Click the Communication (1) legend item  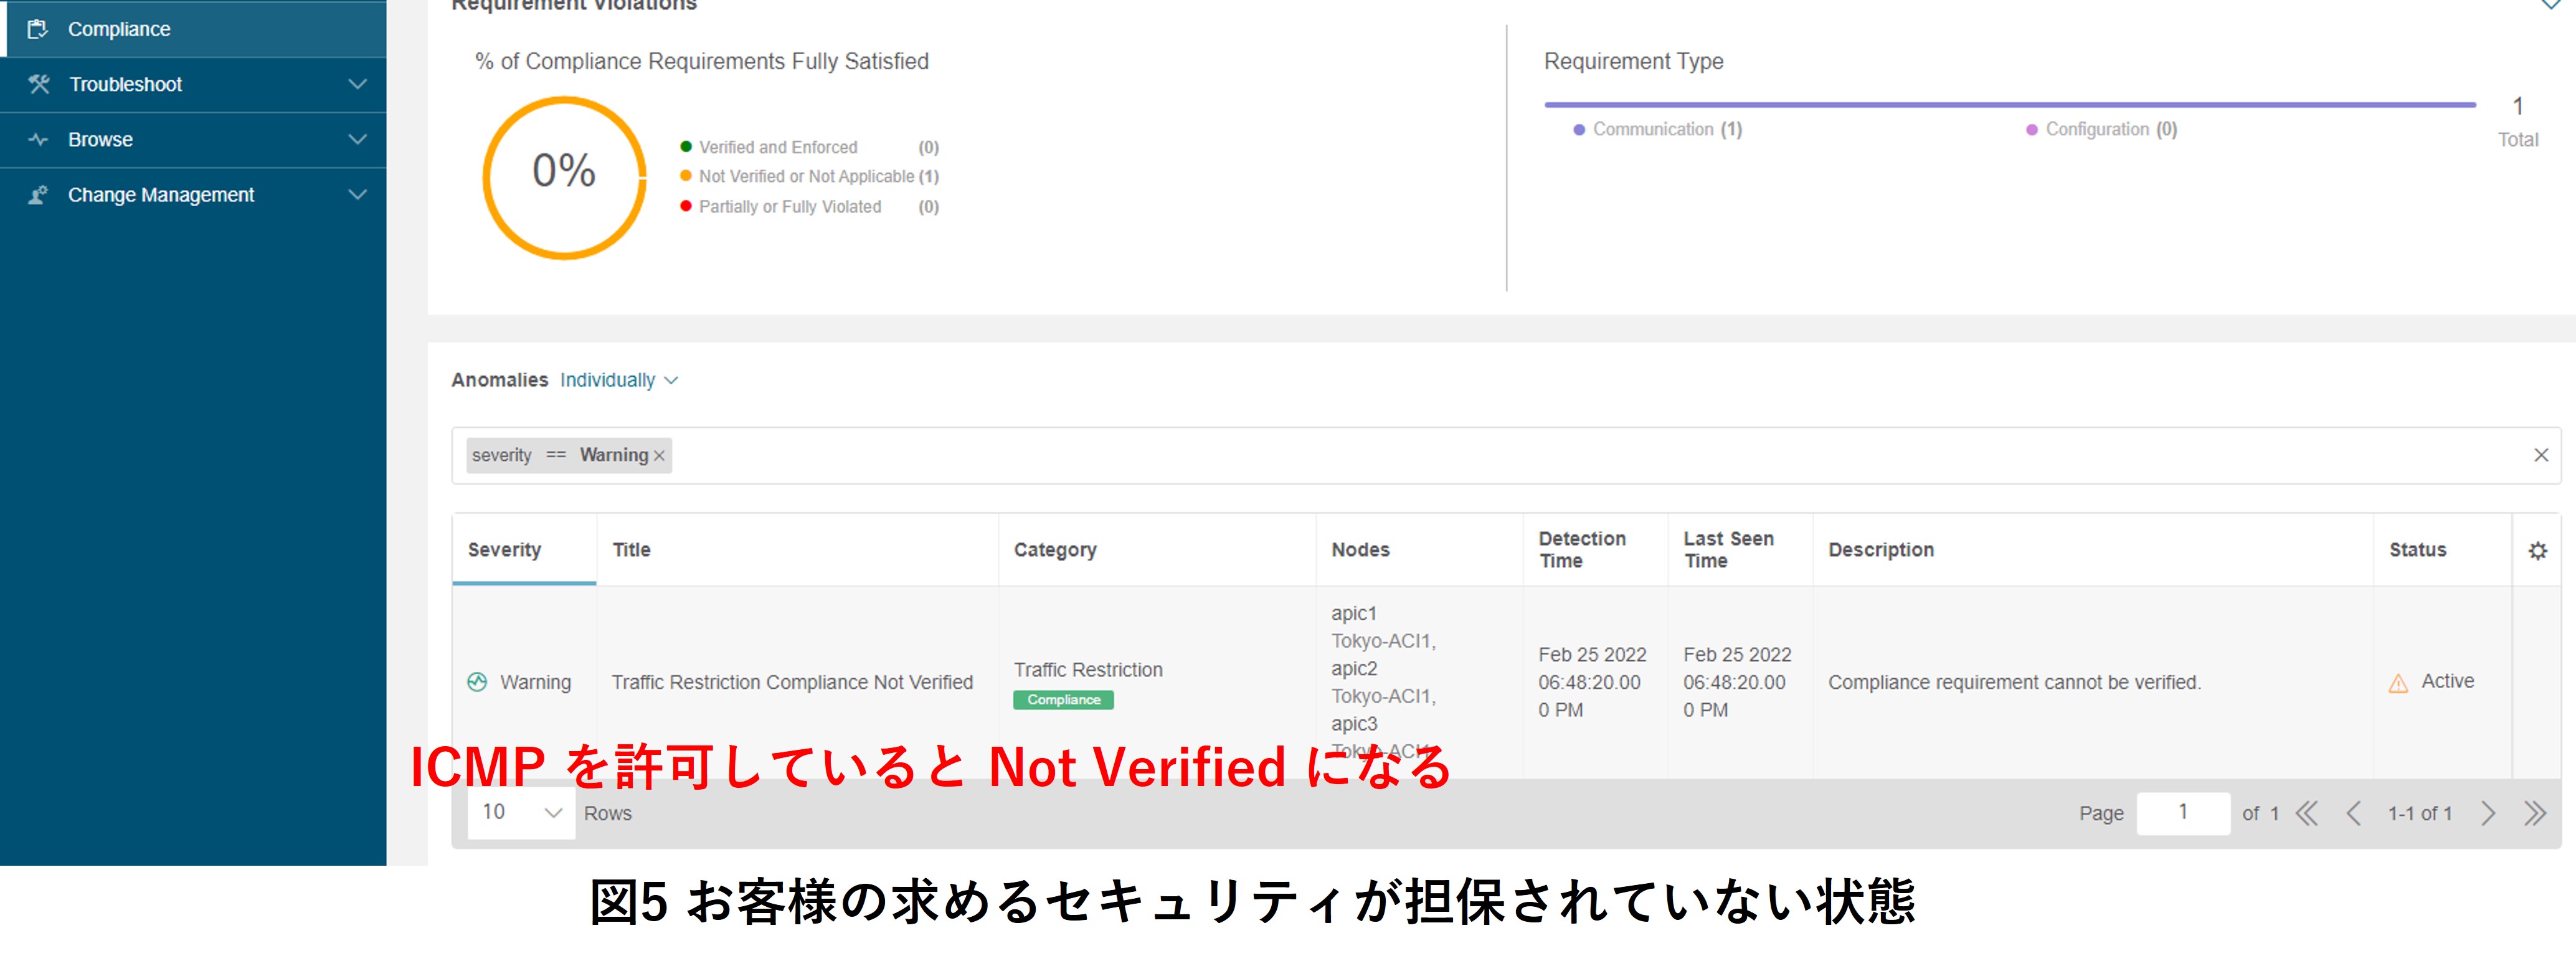1658,129
